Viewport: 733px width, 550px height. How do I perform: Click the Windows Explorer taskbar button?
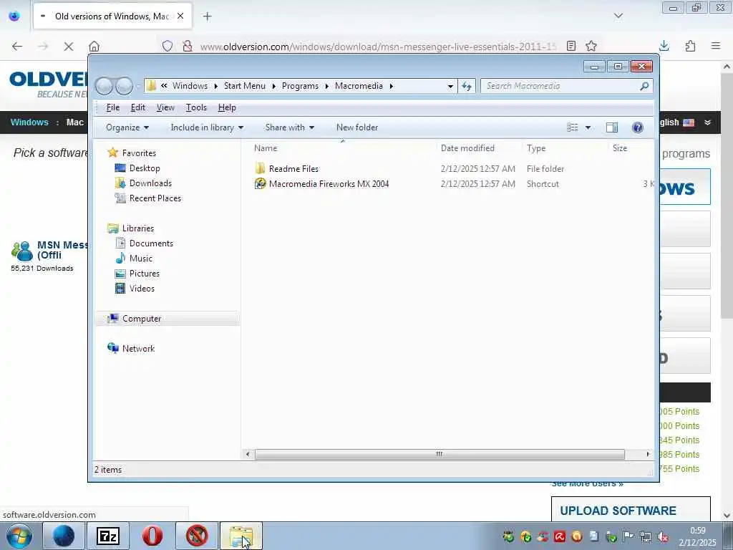coord(241,536)
